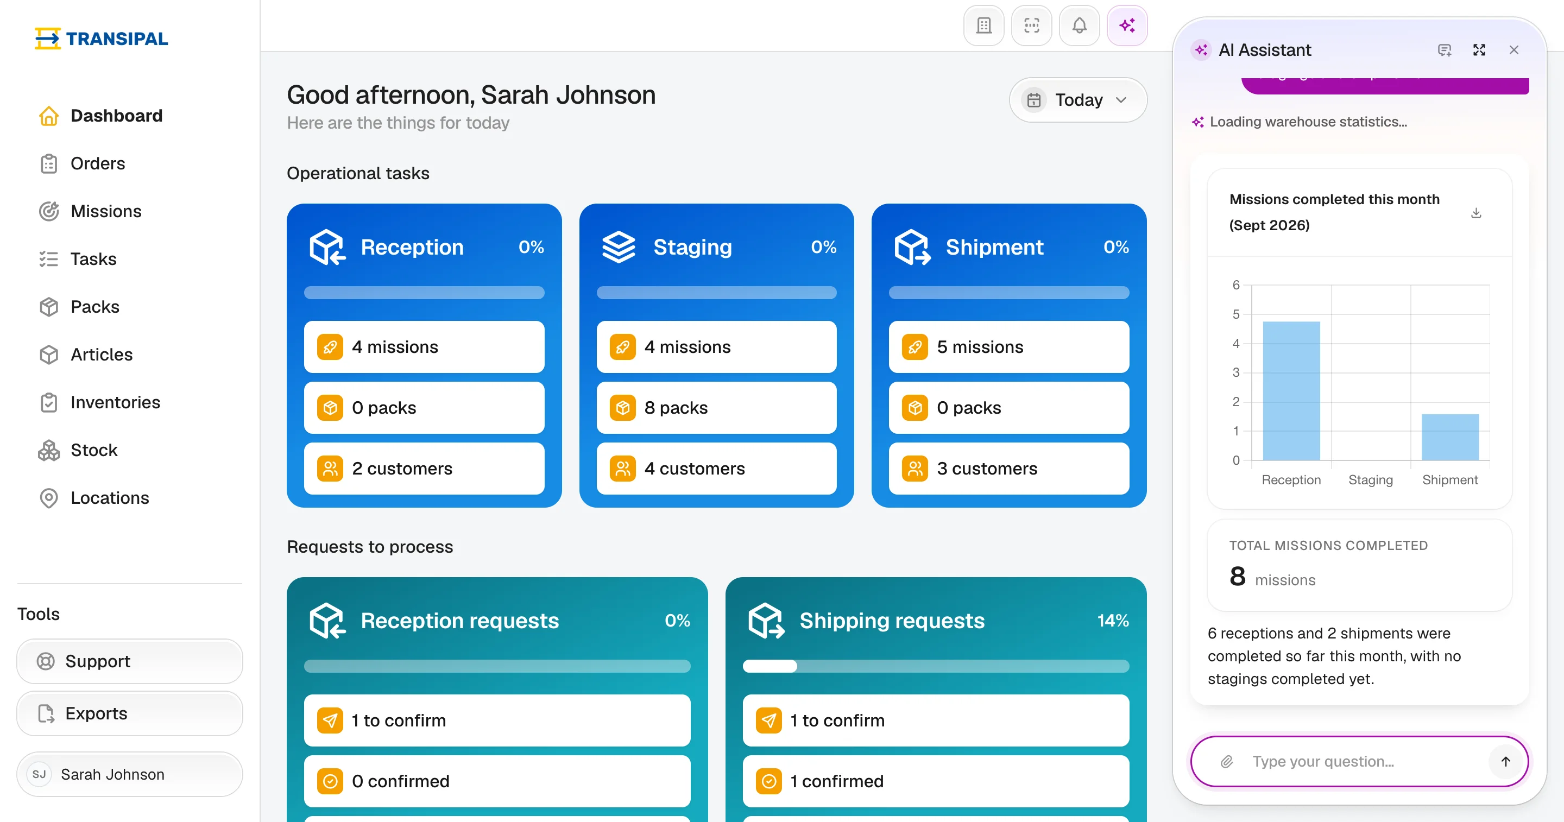Viewport: 1564px width, 822px height.
Task: Open the Exports tool
Action: pyautogui.click(x=129, y=713)
